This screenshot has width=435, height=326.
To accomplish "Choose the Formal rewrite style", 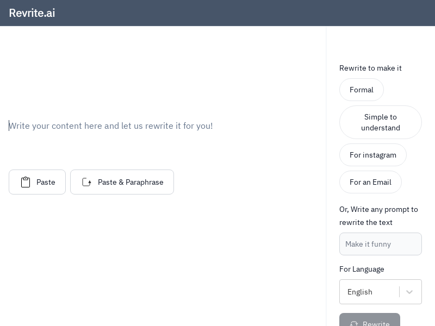I will point(362,90).
